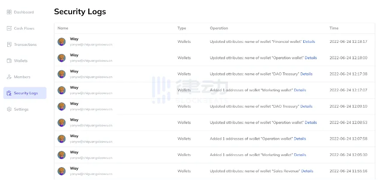Image resolution: width=380 pixels, height=180 pixels.
Task: Click the Name column header
Action: point(63,28)
